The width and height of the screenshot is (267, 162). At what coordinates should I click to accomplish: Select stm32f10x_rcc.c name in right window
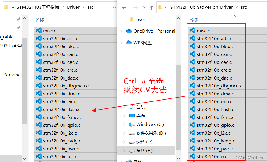tap(214, 156)
